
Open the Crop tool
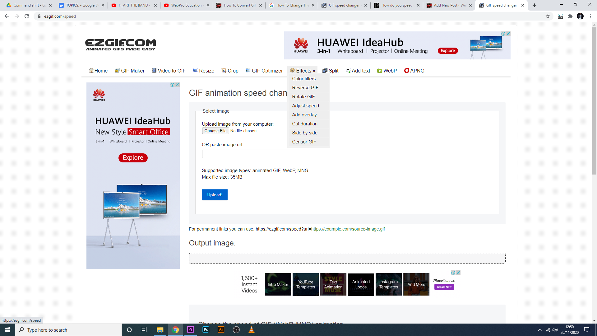(230, 71)
